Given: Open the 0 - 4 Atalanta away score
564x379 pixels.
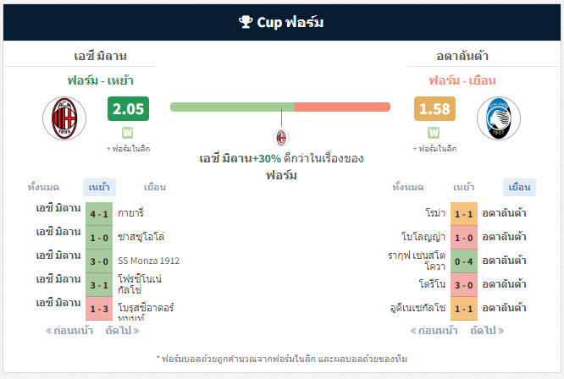Looking at the screenshot, I should pos(463,261).
